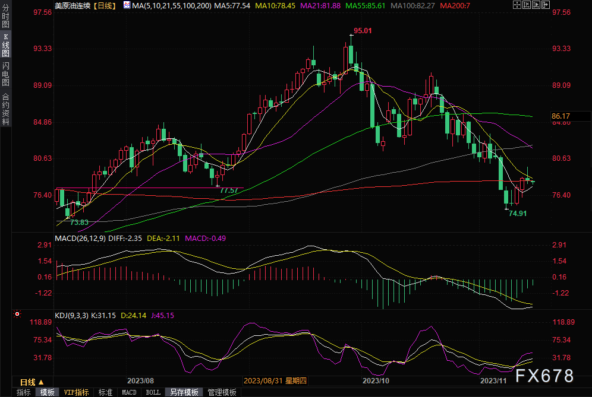Click the MA100:82.27 value
Image resolution: width=592 pixels, height=397 pixels.
click(412, 6)
